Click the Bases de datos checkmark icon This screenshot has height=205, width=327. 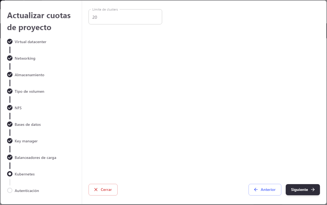[10, 124]
